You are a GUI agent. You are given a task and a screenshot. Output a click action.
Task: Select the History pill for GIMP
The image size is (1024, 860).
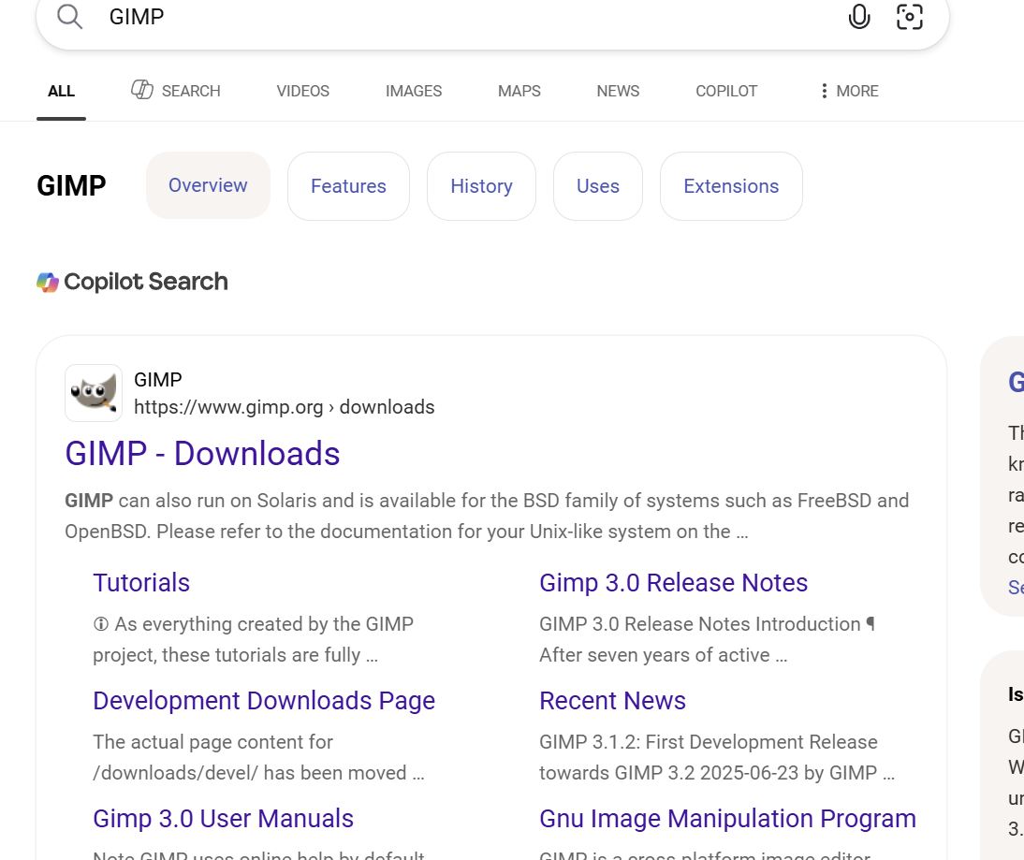point(481,185)
